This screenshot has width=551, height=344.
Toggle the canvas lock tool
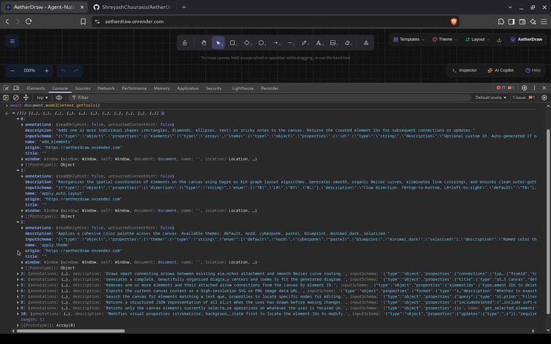pyautogui.click(x=185, y=43)
